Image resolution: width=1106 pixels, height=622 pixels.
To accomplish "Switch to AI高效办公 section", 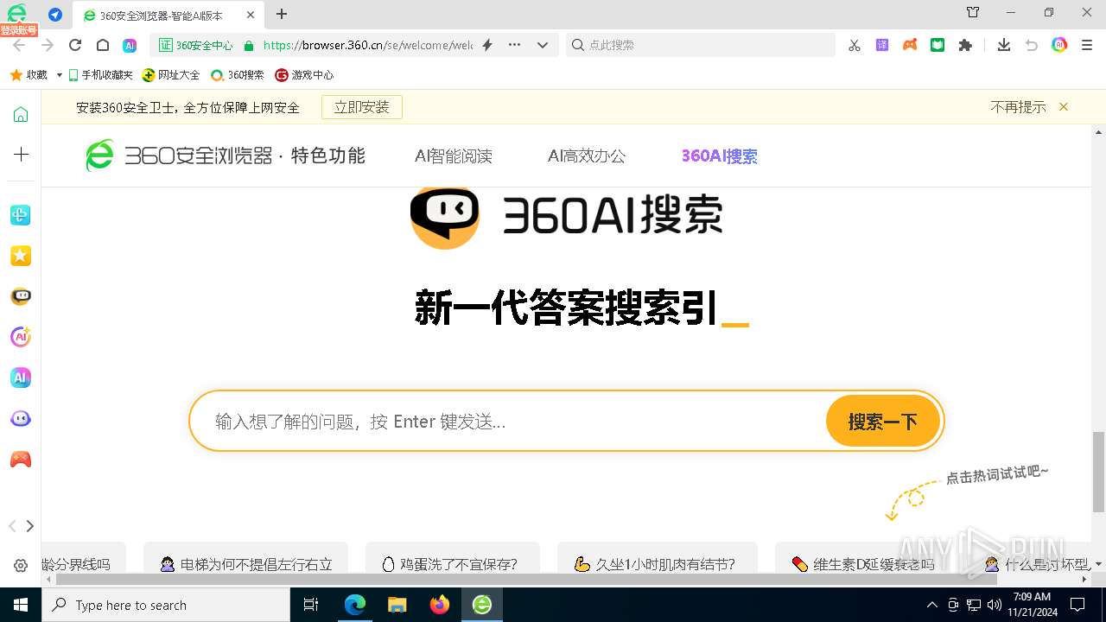I will (587, 156).
